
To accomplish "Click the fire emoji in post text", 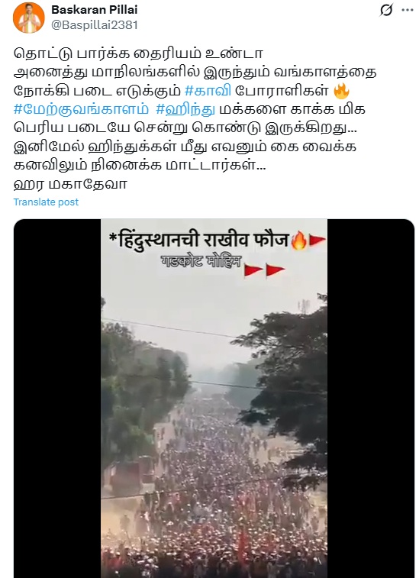I will pyautogui.click(x=341, y=91).
